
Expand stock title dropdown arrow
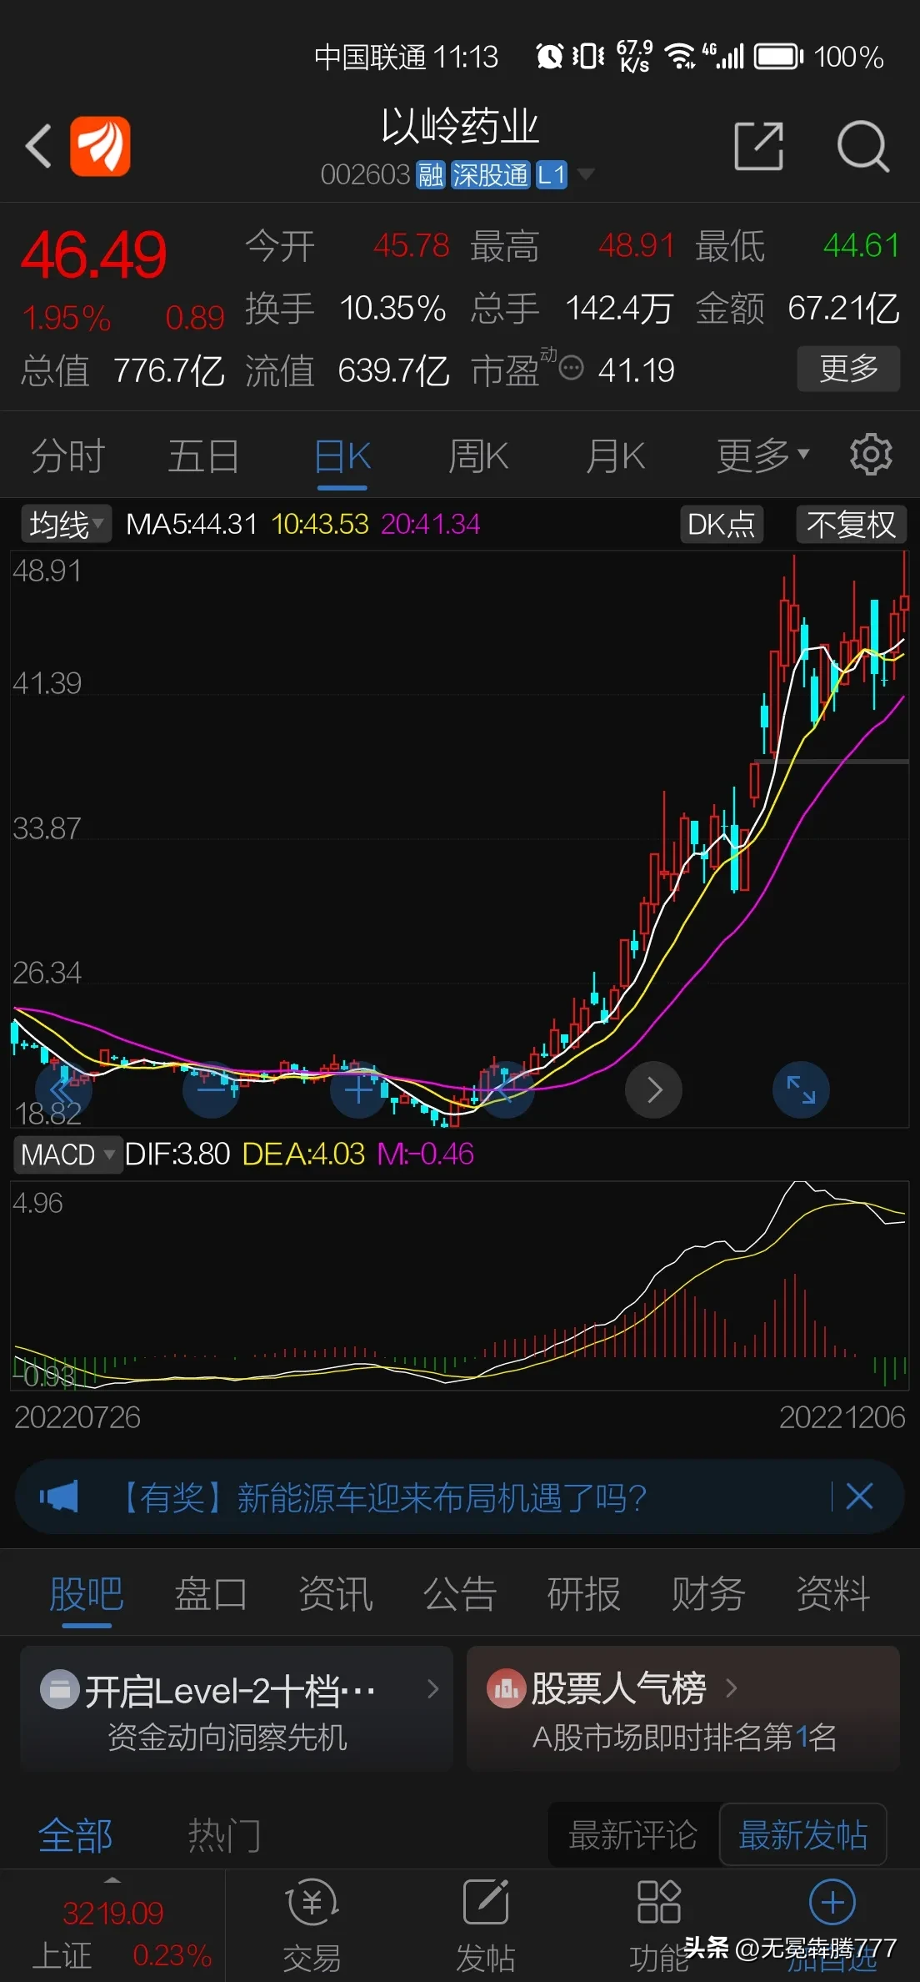586,174
